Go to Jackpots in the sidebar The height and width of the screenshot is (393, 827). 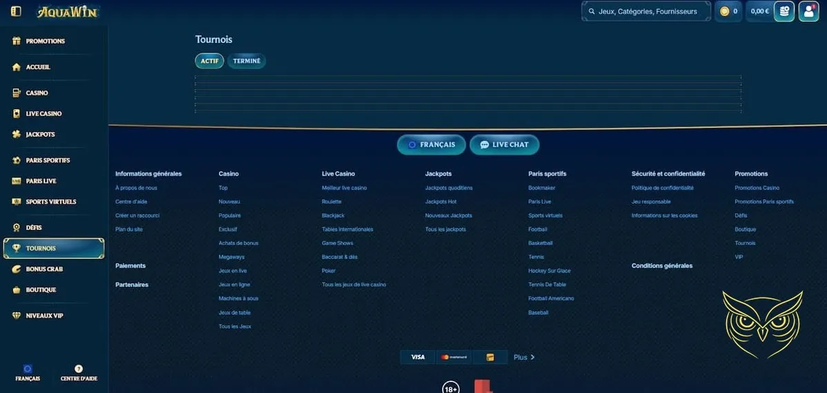coord(40,135)
